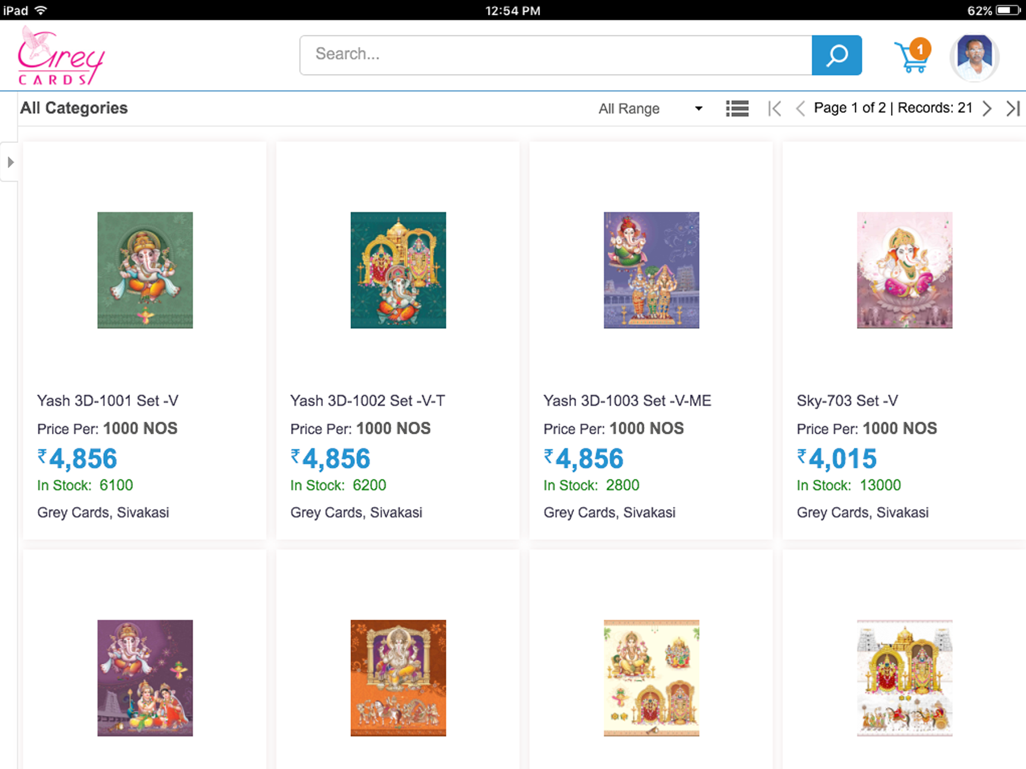Go to the previous page
1026x769 pixels.
[800, 109]
